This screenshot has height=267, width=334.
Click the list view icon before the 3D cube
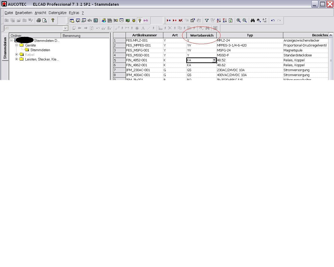96,20
